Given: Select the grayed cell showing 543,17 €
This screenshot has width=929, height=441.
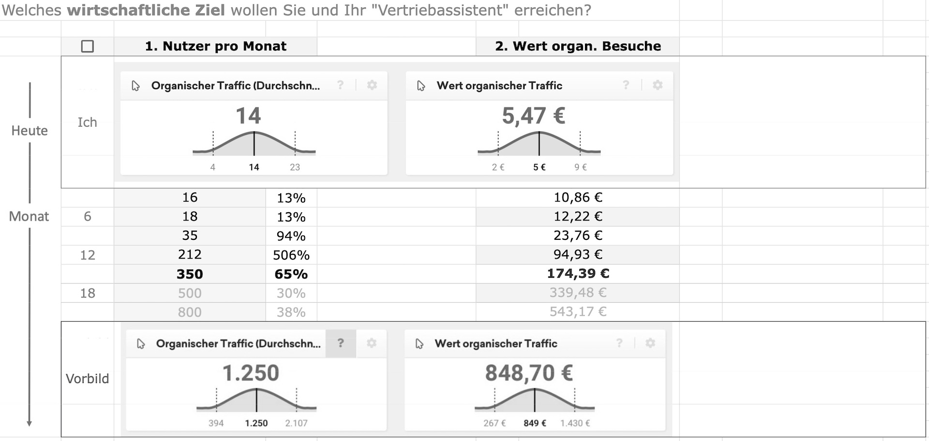Looking at the screenshot, I should pos(578,312).
